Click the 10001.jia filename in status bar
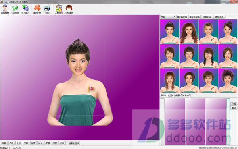 coord(17,148)
